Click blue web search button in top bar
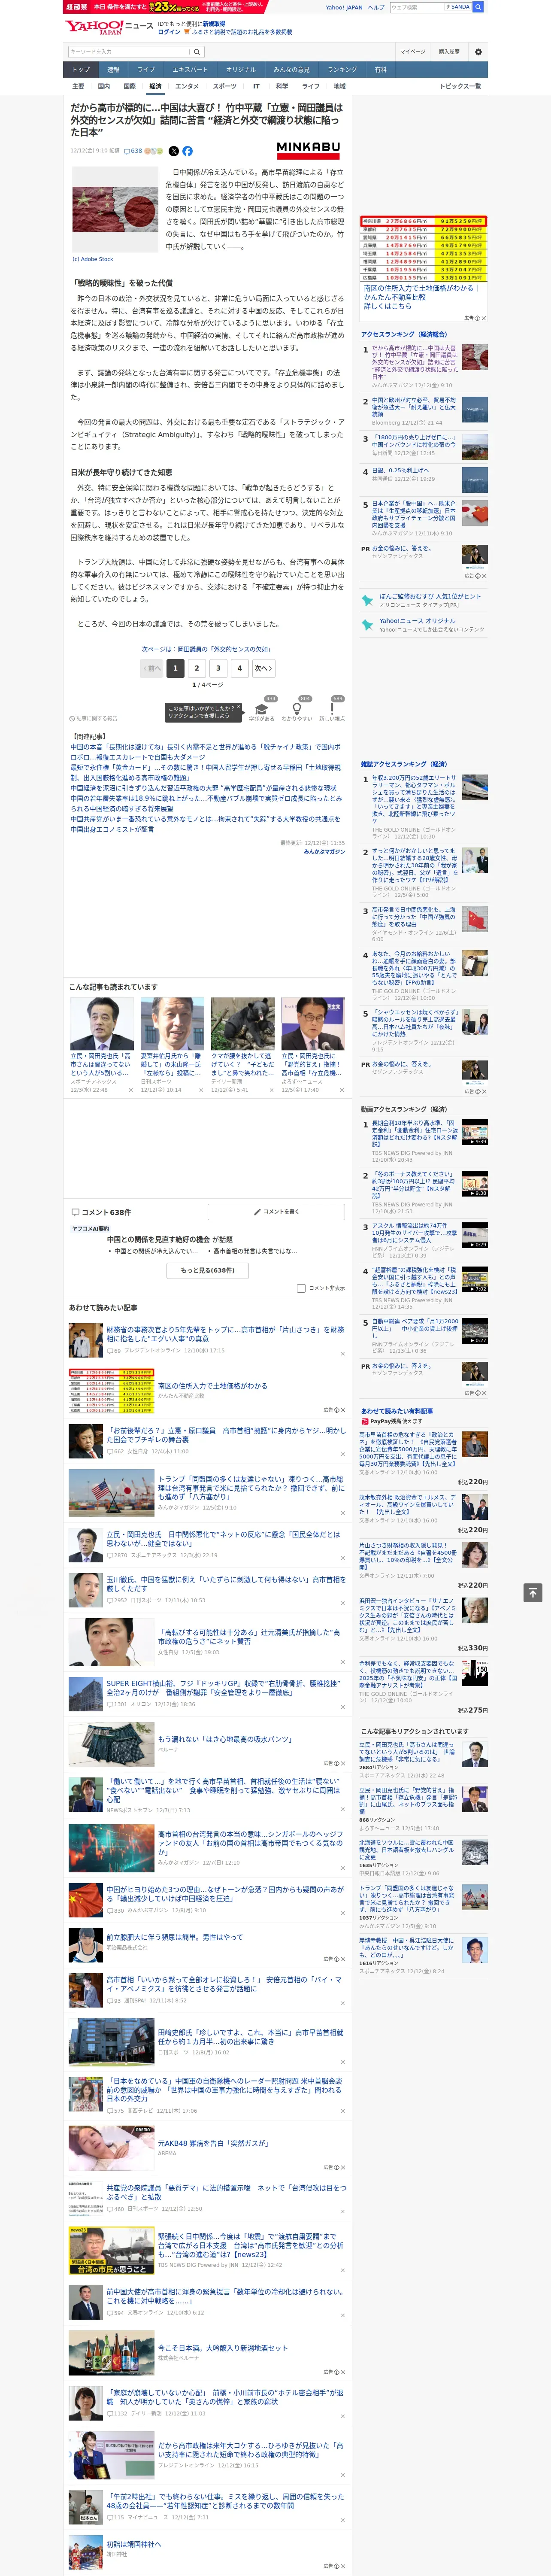 click(x=478, y=7)
